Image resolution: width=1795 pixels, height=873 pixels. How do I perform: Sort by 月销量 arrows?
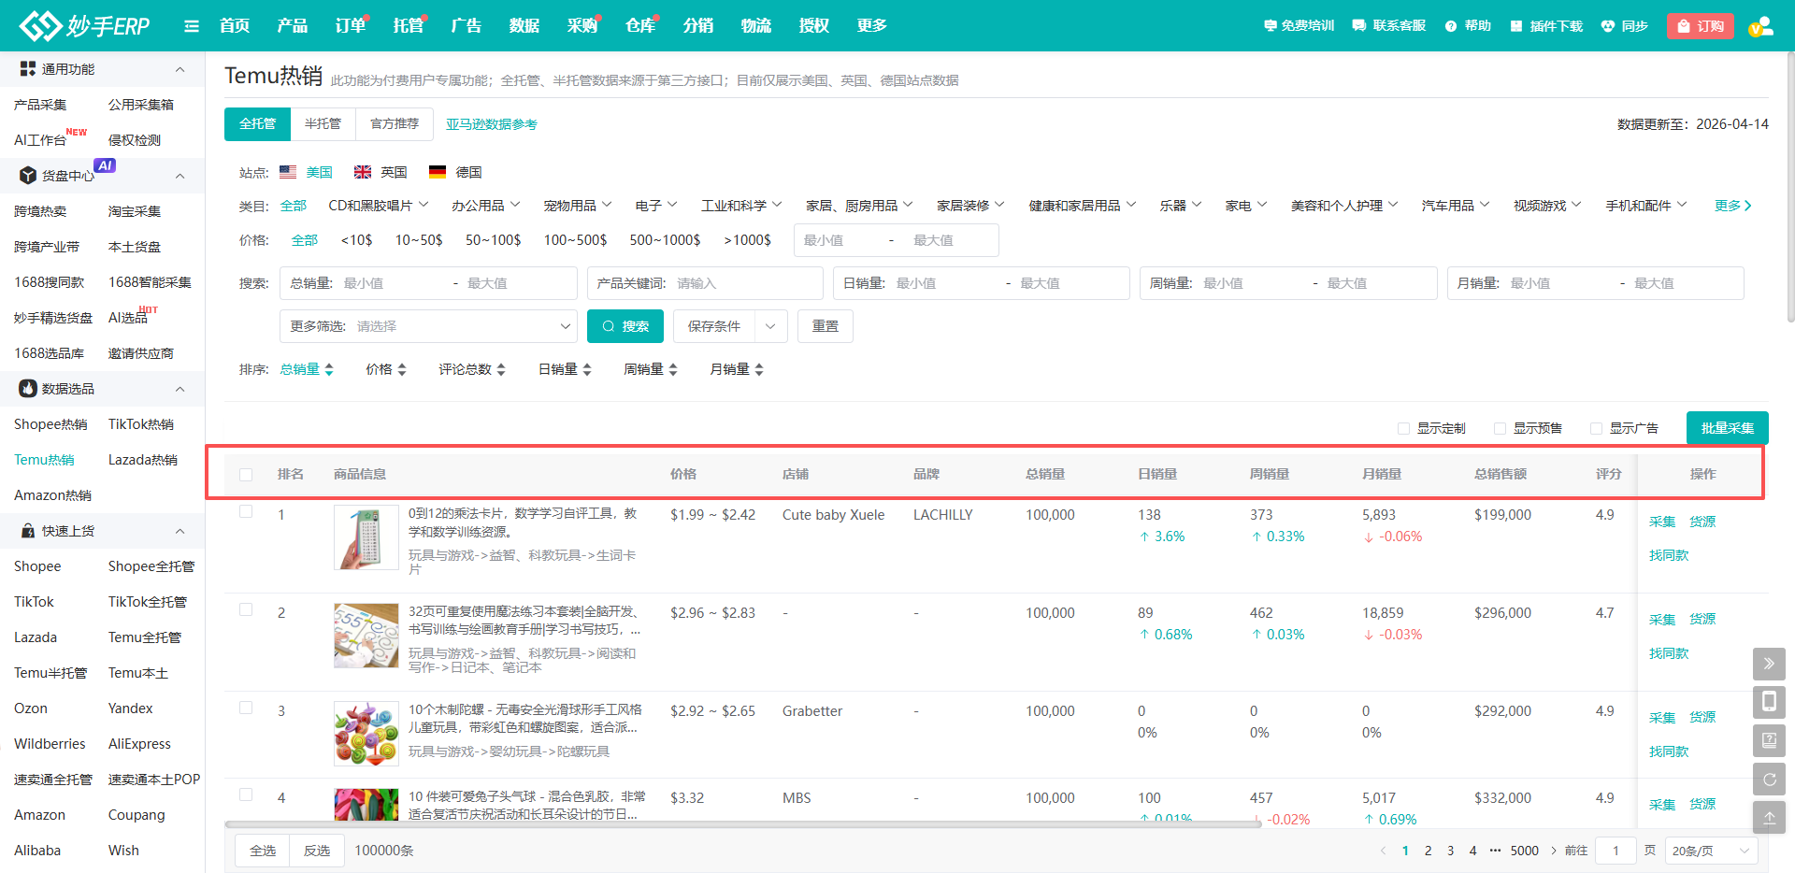click(759, 370)
